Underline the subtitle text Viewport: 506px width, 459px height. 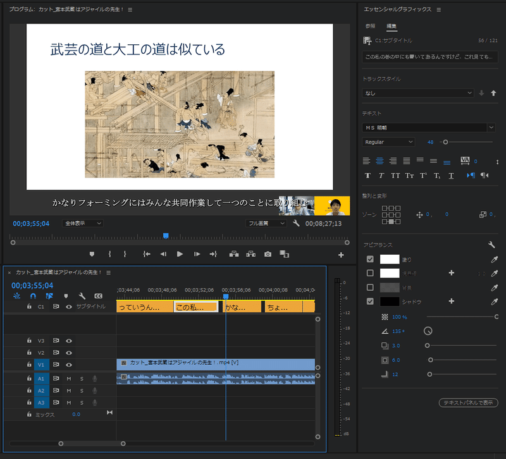[x=451, y=176]
